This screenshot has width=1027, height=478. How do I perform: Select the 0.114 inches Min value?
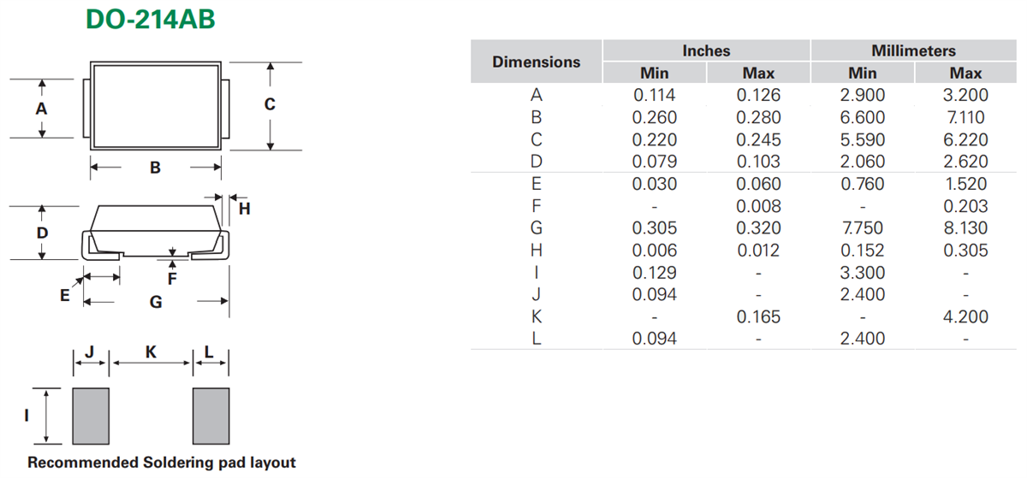pyautogui.click(x=654, y=96)
